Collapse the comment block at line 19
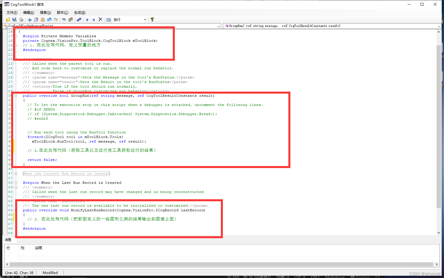Image resolution: width=444 pixels, height=278 pixels. pyautogui.click(x=16, y=45)
